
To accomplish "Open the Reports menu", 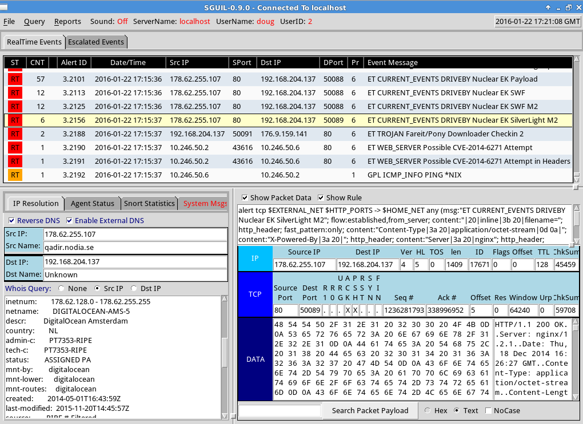I will coord(67,21).
